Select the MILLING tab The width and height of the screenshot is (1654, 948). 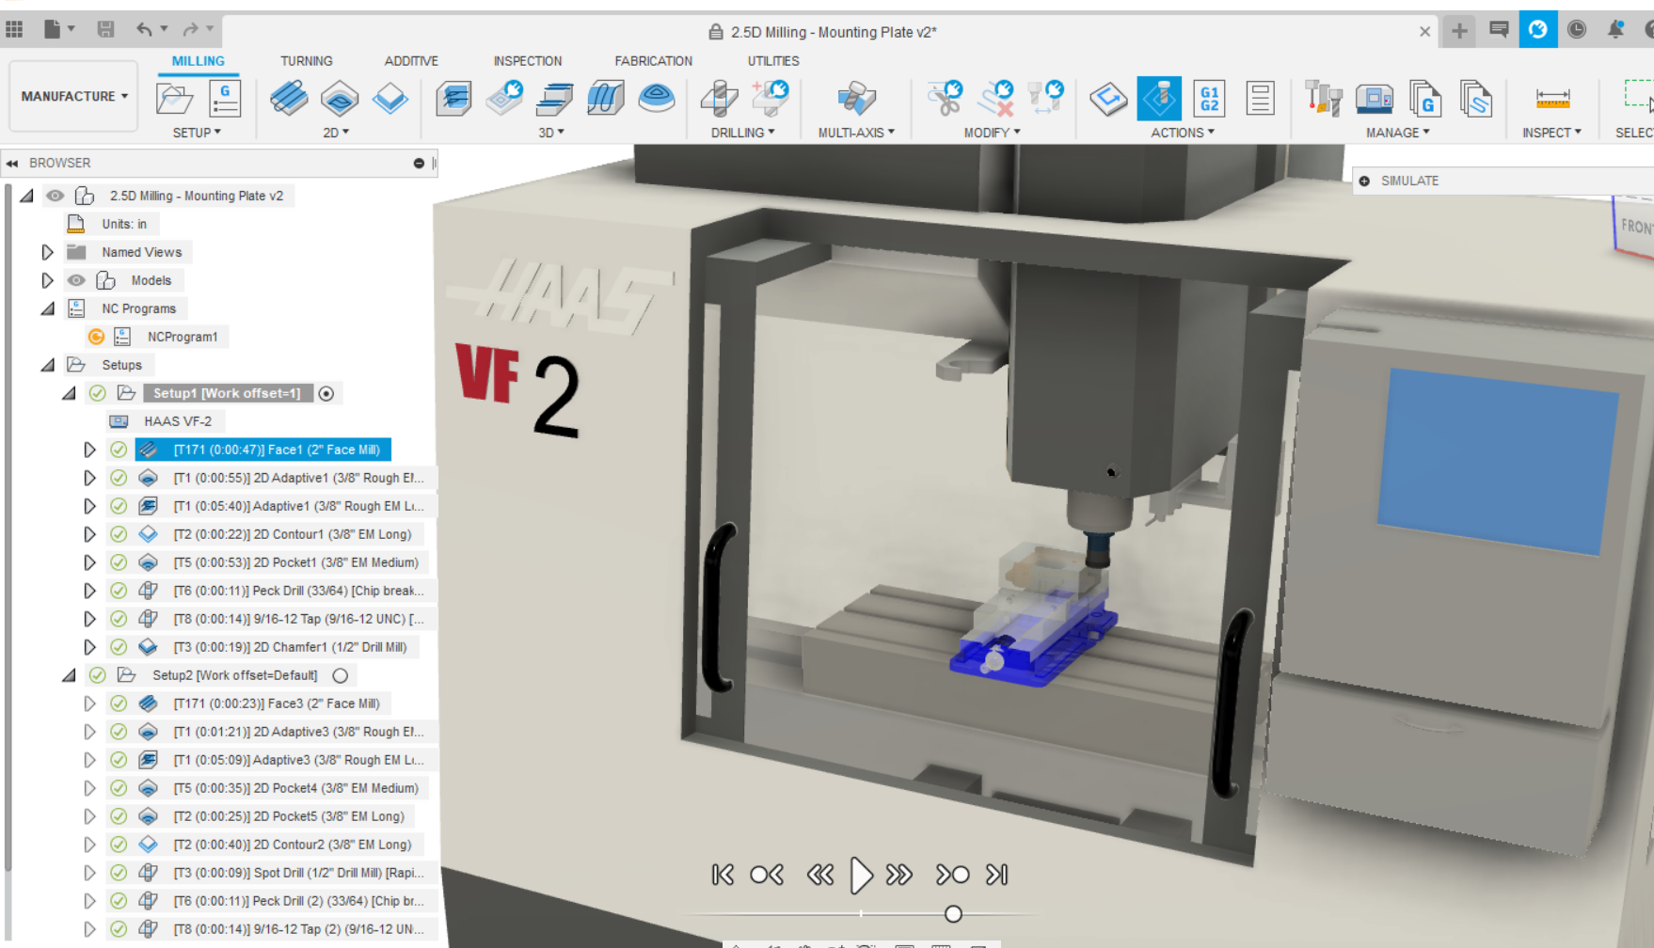pos(198,61)
